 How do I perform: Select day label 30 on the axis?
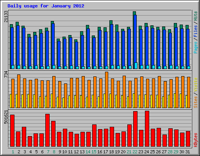pos(182,152)
